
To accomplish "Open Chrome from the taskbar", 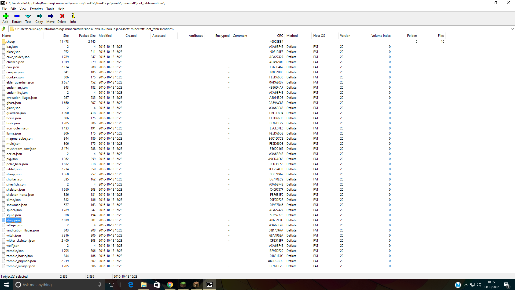I will tap(170, 285).
